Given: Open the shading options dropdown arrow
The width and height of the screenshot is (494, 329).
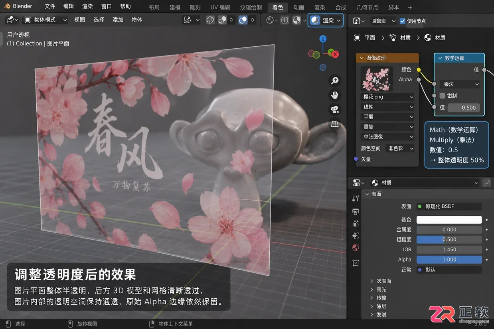Looking at the screenshot, I should tap(339, 20).
